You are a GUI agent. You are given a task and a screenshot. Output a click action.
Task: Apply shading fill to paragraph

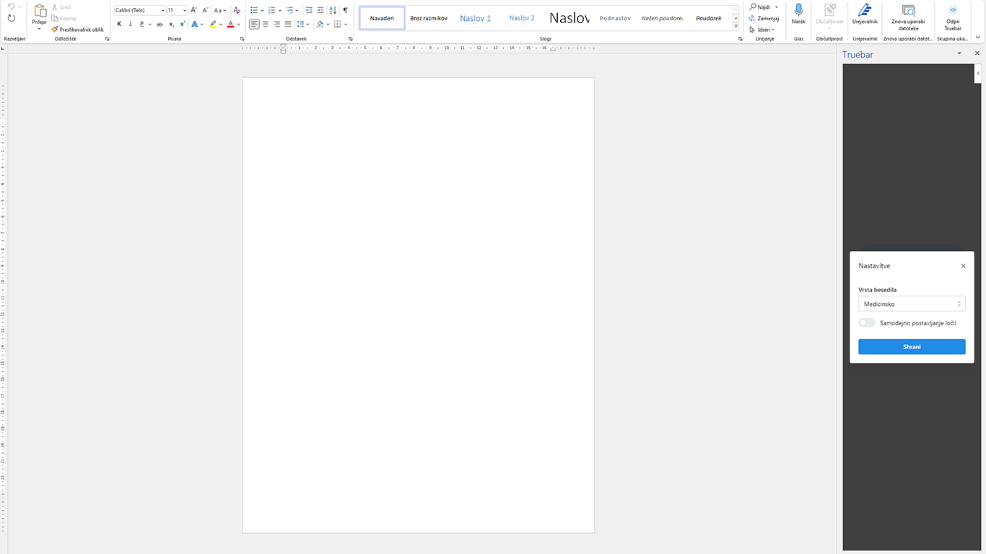click(320, 25)
